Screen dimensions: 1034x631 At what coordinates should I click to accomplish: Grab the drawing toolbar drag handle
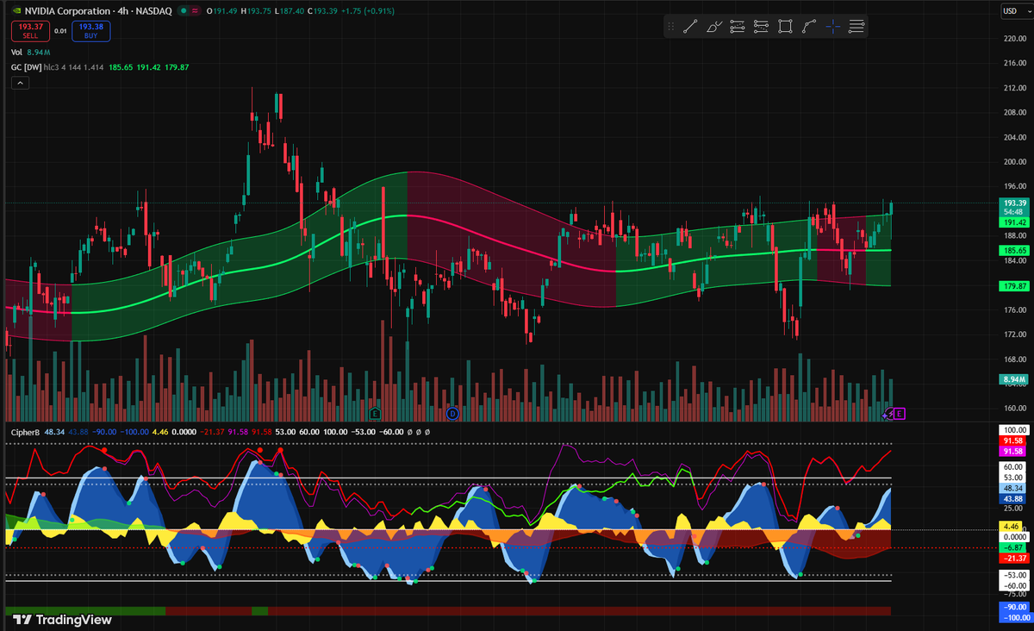coord(671,27)
